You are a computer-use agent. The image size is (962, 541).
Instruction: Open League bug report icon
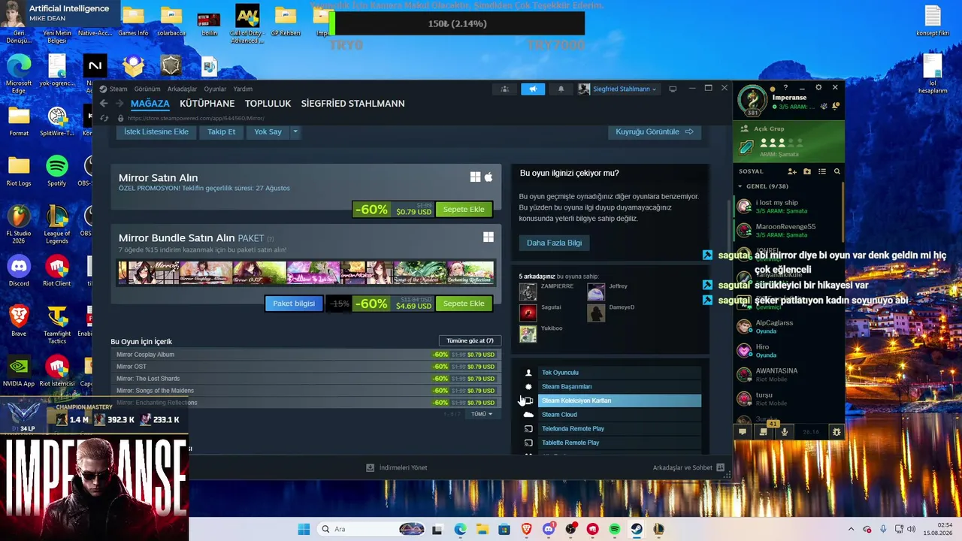click(x=836, y=432)
